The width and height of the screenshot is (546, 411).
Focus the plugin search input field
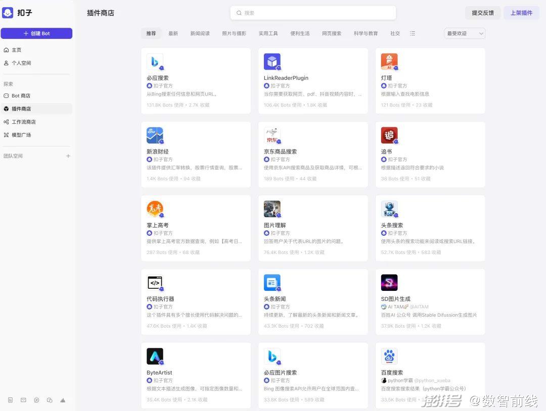[x=313, y=13]
